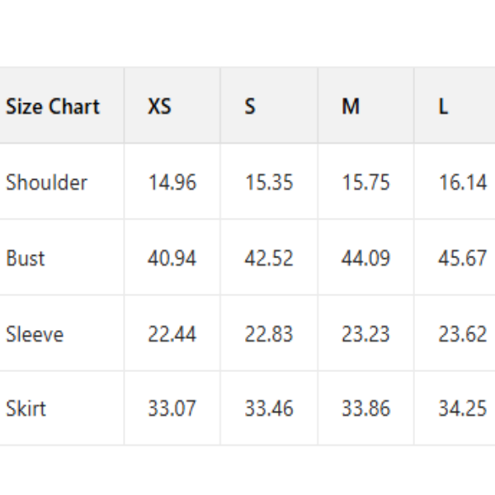Screen dimensions: 495x495
Task: Click the L bust value 45.67
Action: [x=462, y=258]
